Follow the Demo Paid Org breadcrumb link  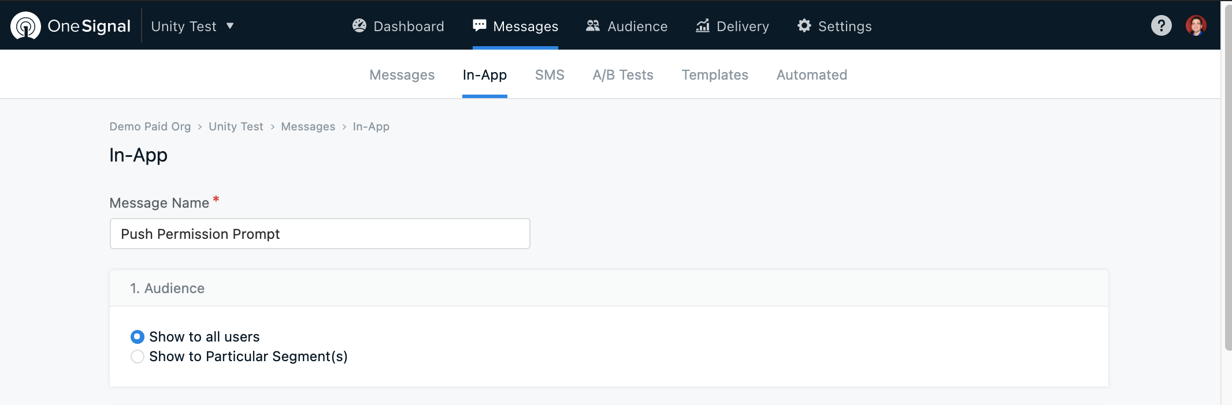(x=150, y=126)
